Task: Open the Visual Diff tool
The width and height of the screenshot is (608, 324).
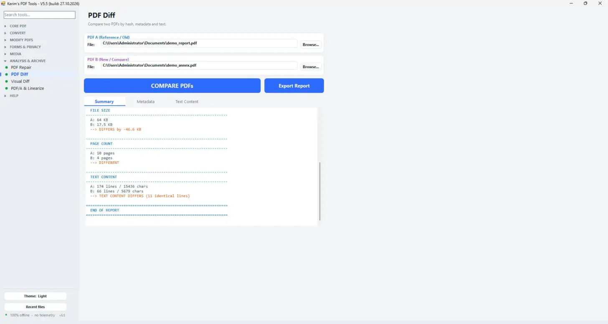Action: point(20,82)
